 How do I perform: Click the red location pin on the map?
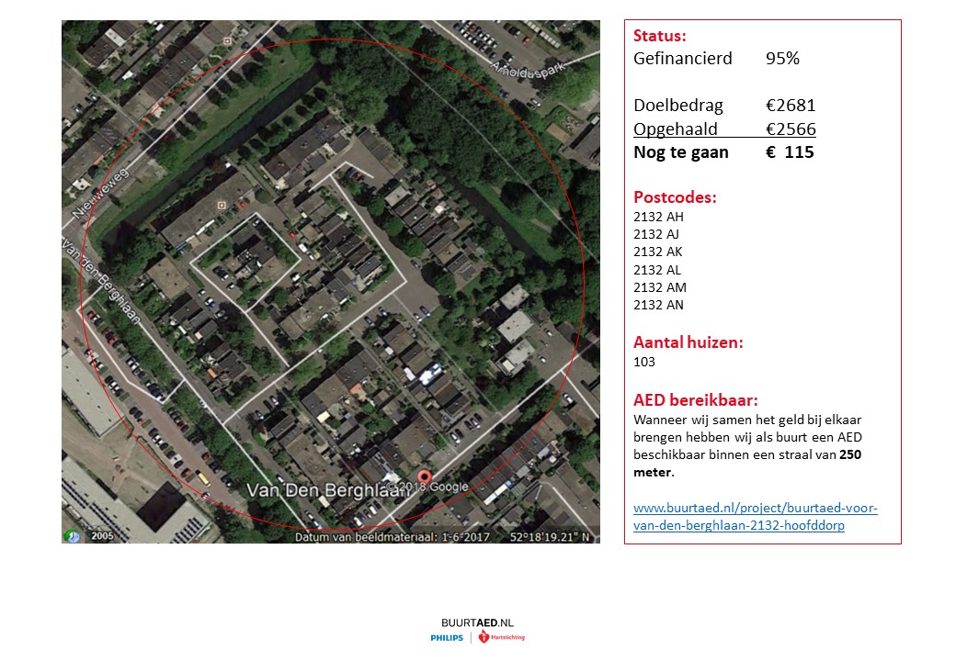[x=424, y=476]
